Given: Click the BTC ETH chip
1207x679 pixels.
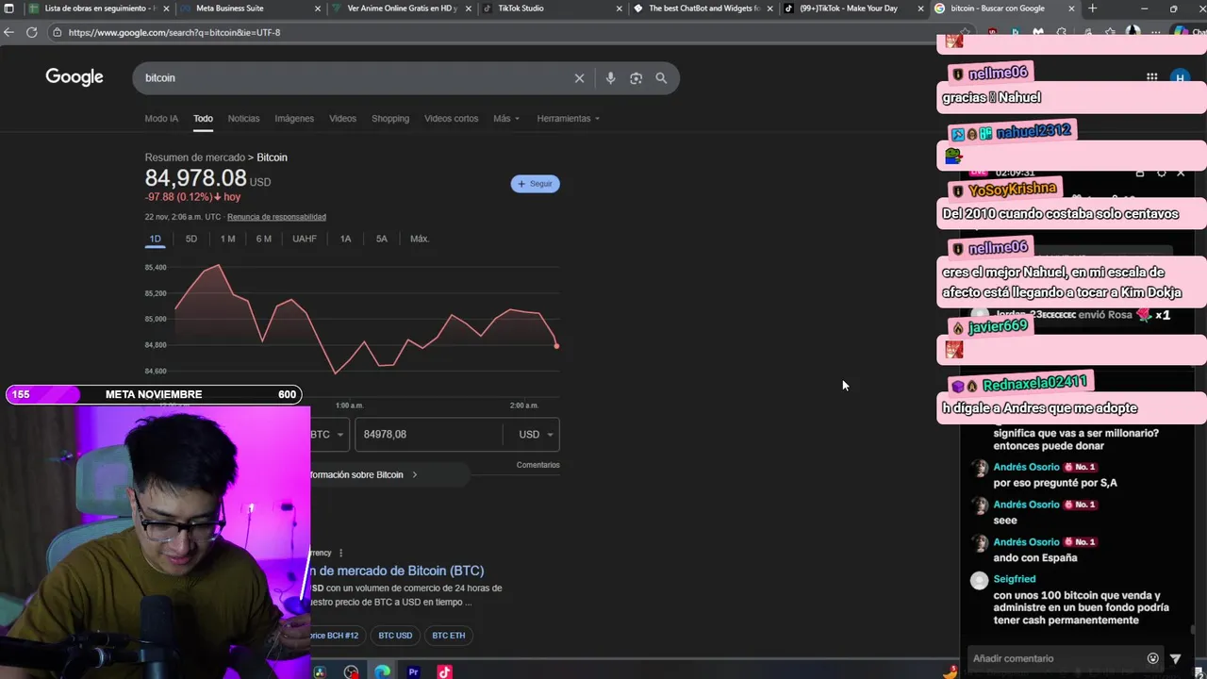Looking at the screenshot, I should [x=448, y=636].
